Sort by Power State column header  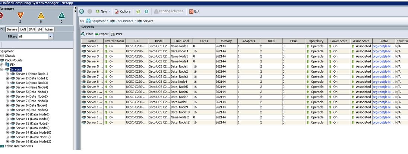339,41
